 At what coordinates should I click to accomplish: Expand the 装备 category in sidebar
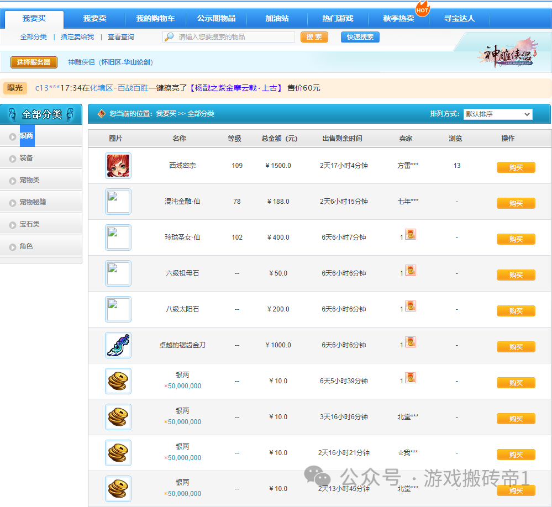click(26, 158)
